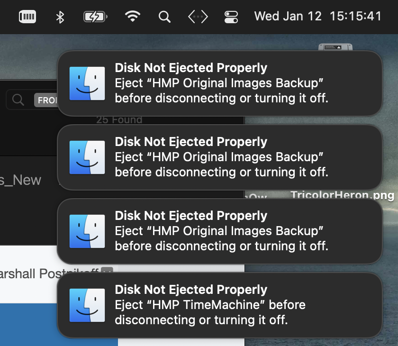Click the piano keyboard menu bar icon

(27, 17)
